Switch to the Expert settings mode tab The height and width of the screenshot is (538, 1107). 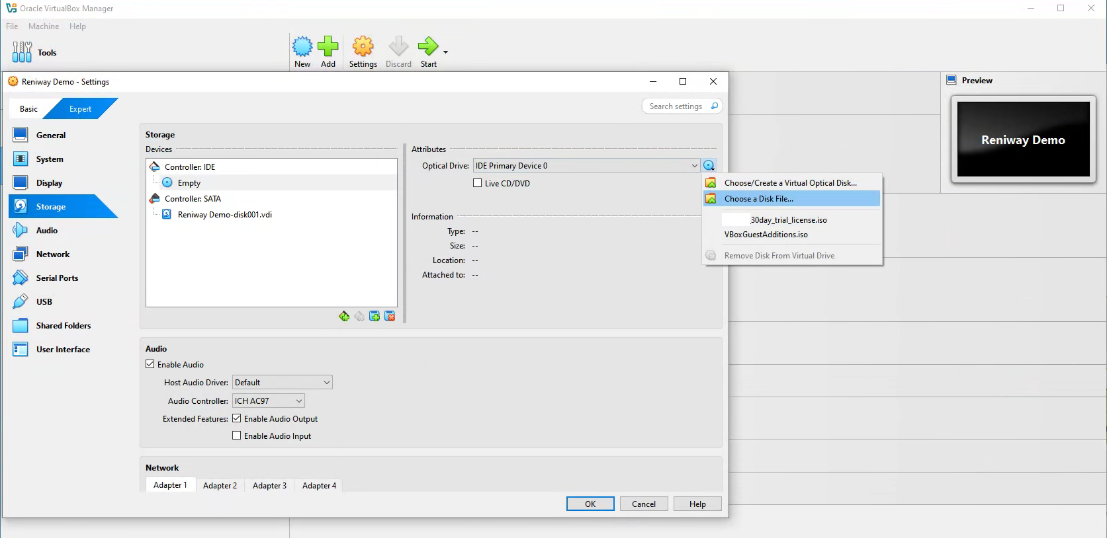pos(80,108)
